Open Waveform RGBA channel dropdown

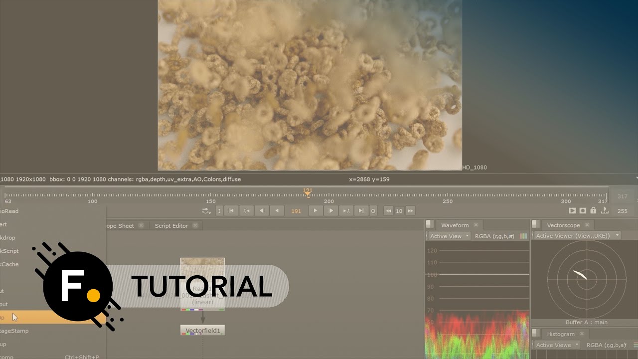click(494, 236)
